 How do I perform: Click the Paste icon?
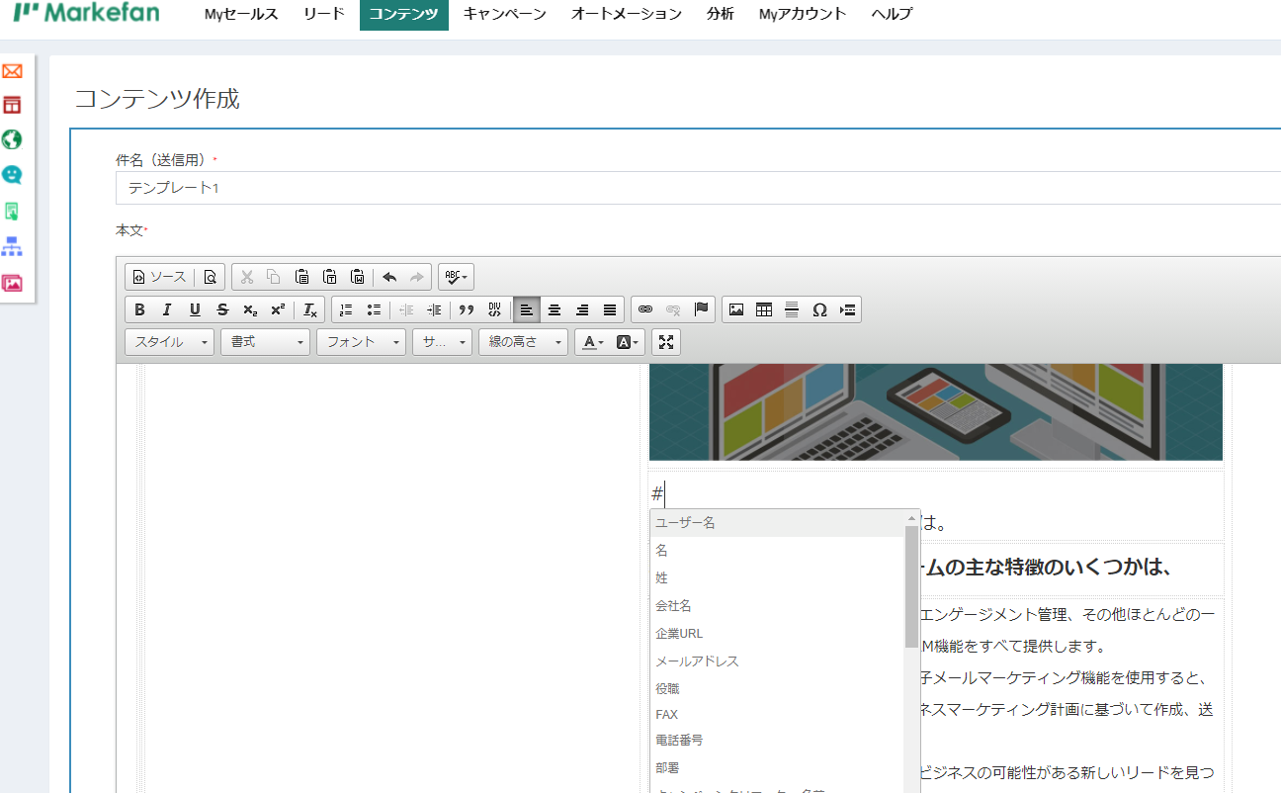click(302, 277)
